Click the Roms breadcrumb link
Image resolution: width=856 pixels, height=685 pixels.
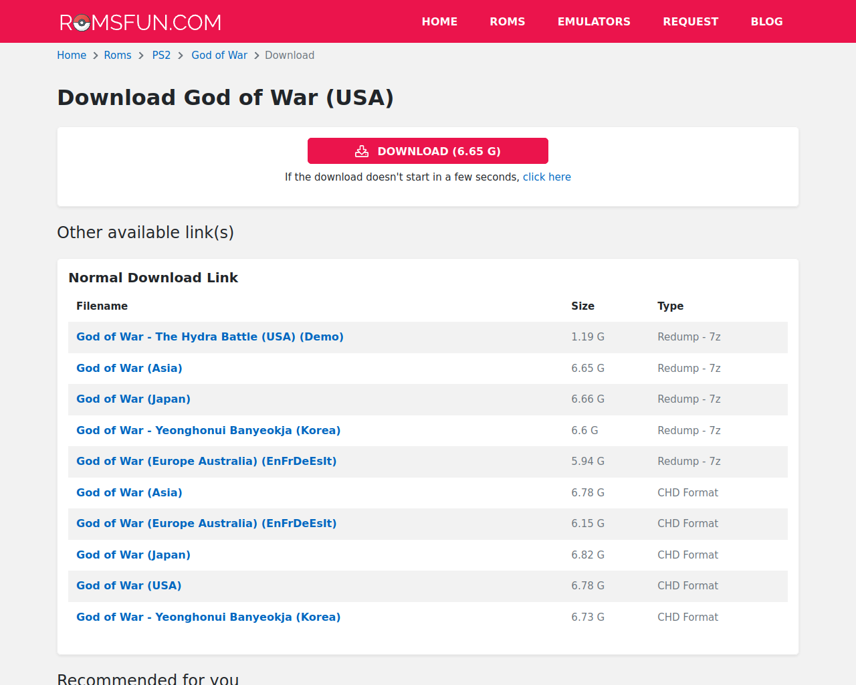coord(118,56)
